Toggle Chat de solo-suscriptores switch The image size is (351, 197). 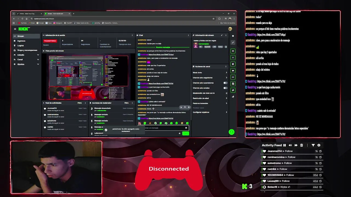coord(225,83)
